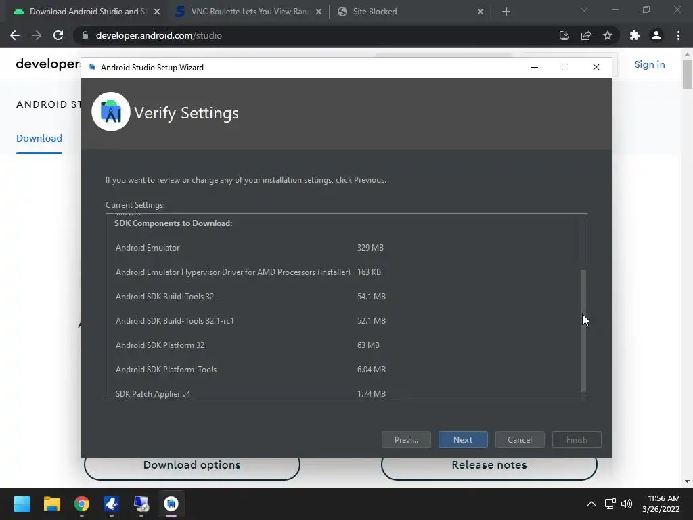
Task: Open Android Studio taskbar icon
Action: pos(171,504)
